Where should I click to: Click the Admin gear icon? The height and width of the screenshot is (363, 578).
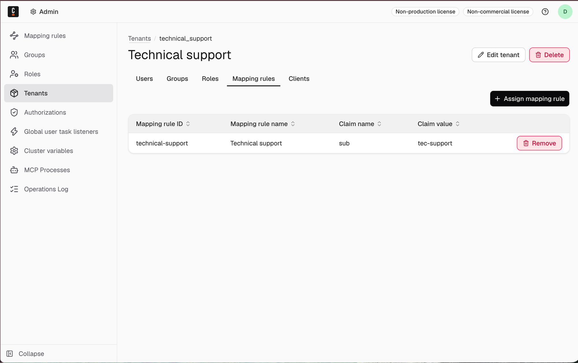[x=33, y=12]
